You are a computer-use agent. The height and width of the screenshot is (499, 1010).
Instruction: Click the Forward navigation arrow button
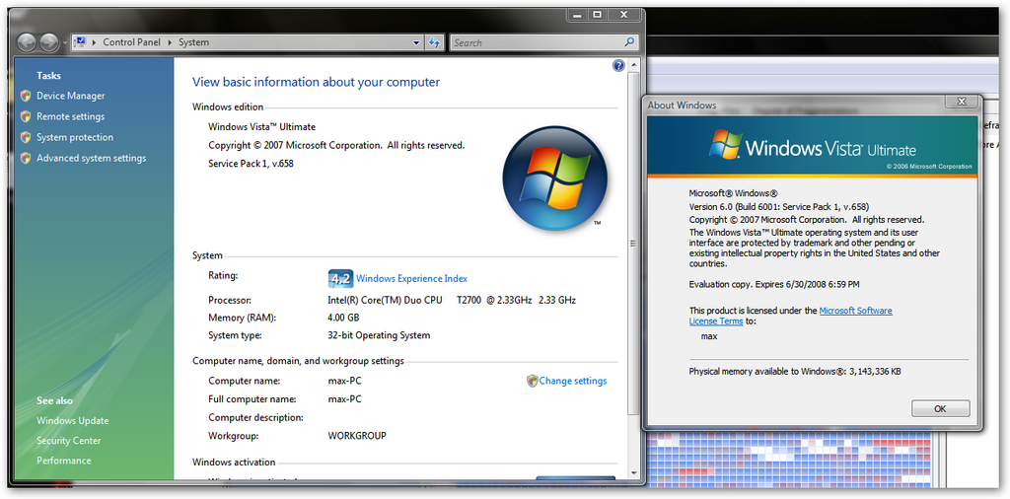[x=48, y=42]
